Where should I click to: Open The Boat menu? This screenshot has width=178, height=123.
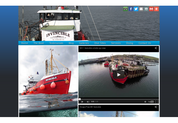click(38, 43)
